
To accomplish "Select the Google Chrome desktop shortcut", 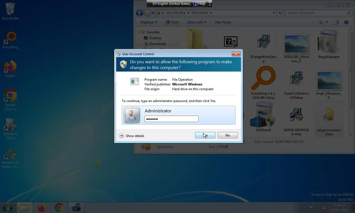I will tap(10, 100).
